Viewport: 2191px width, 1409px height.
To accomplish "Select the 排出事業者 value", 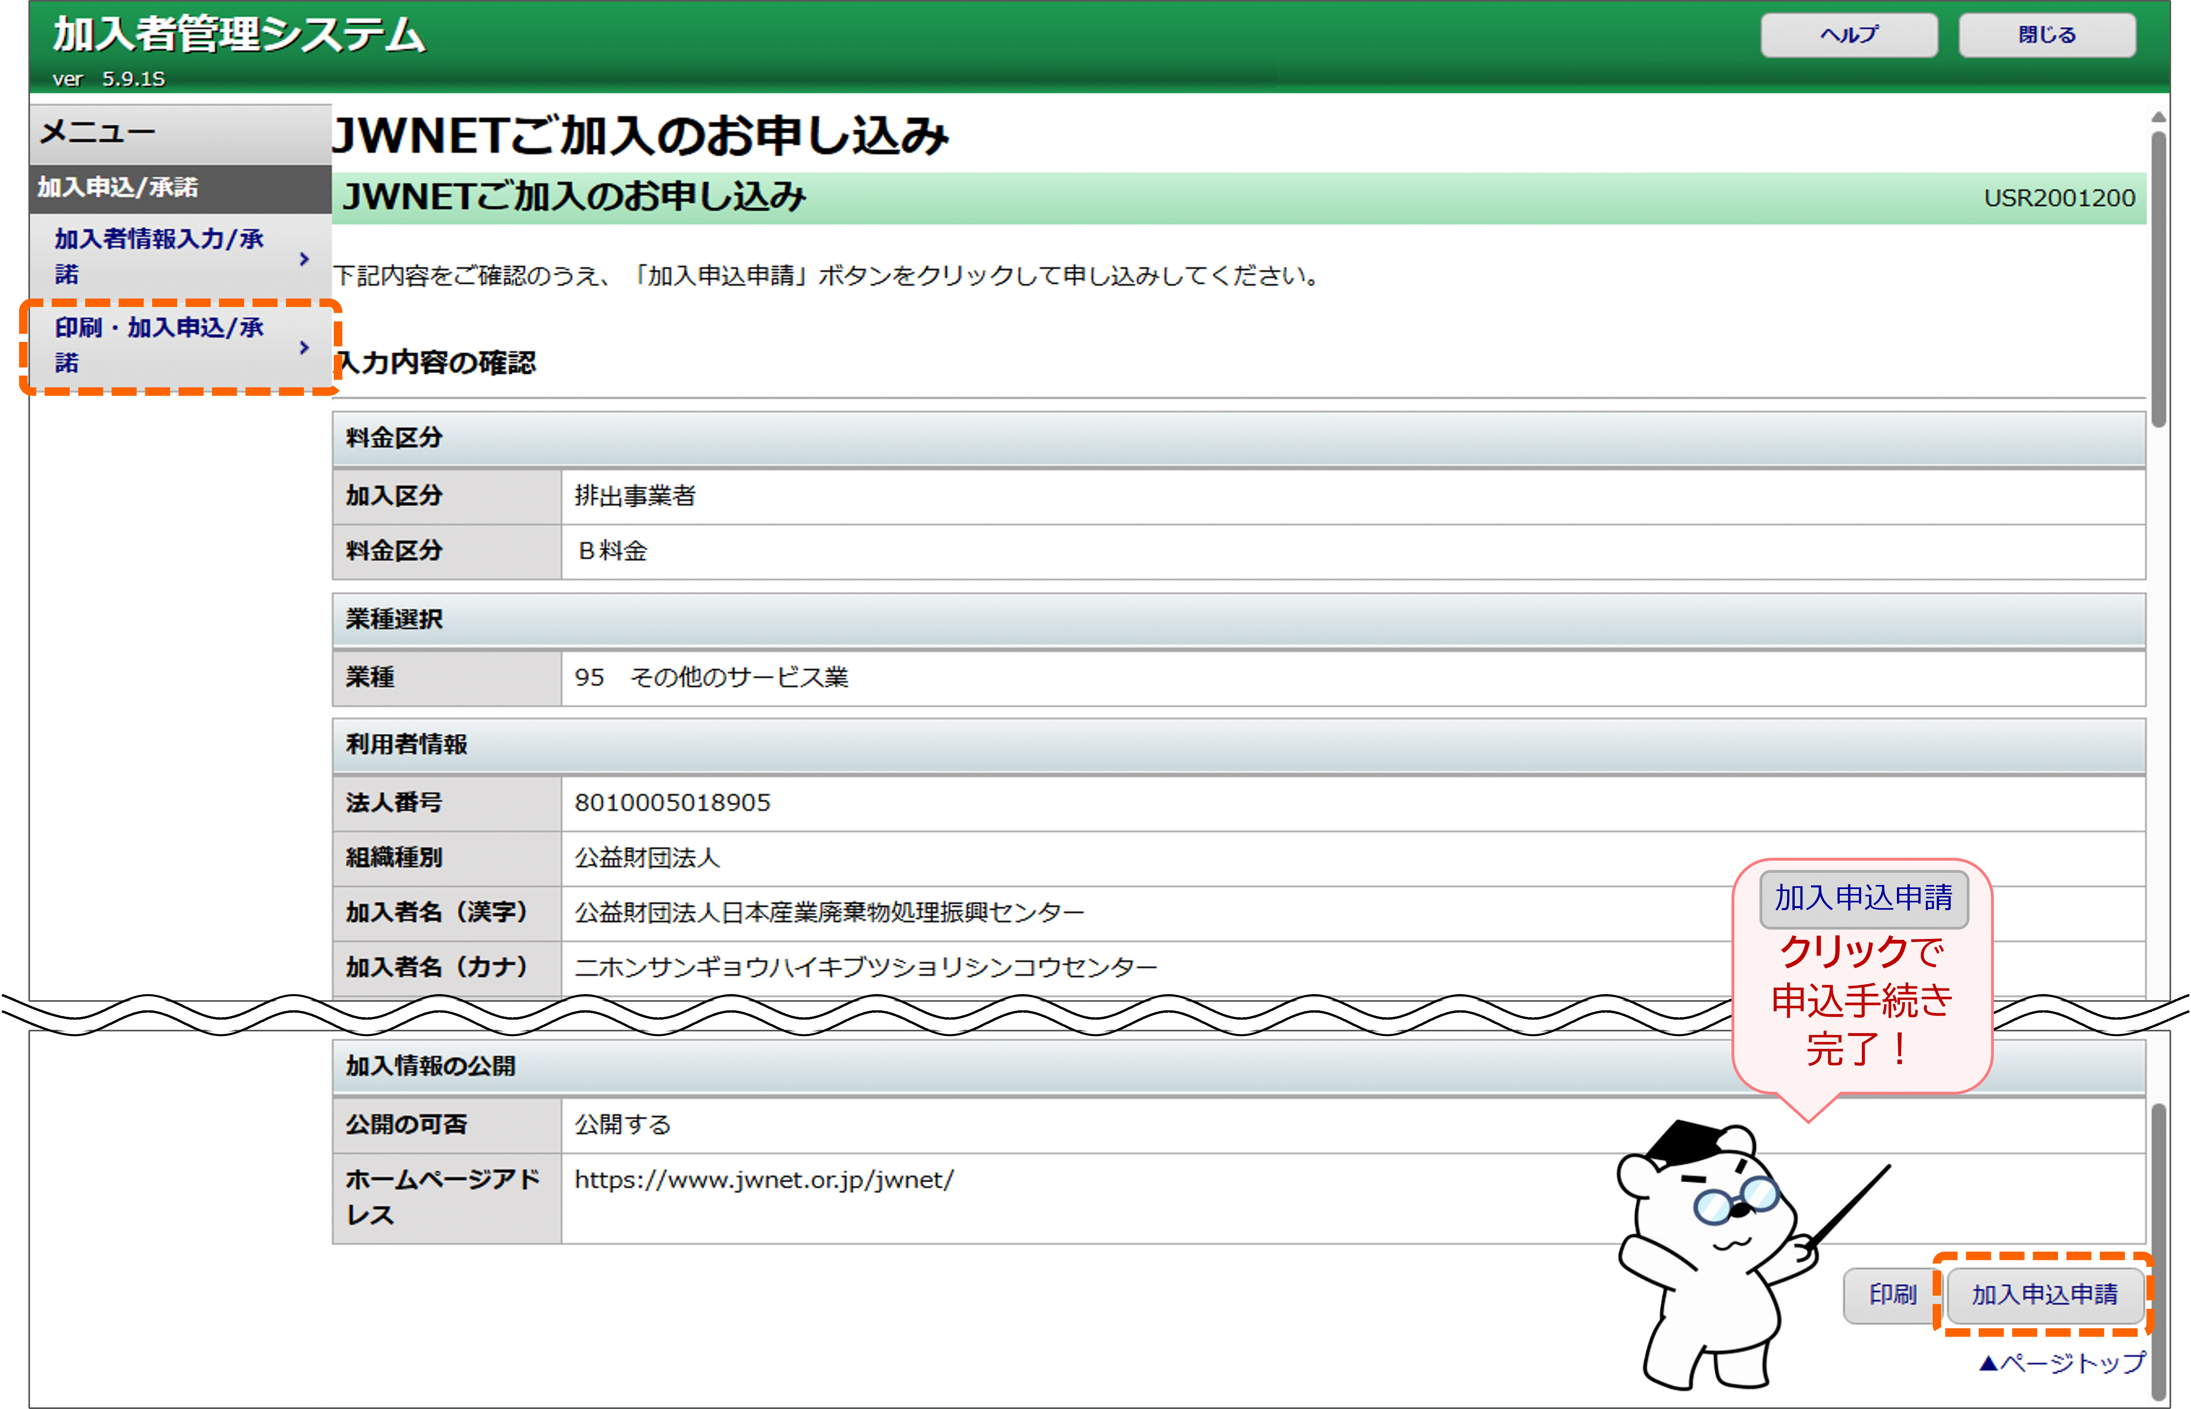I will click(635, 496).
